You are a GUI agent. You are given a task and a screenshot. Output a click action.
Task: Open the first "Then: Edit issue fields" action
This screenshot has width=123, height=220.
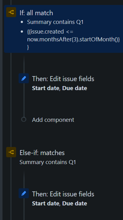coord(63,79)
